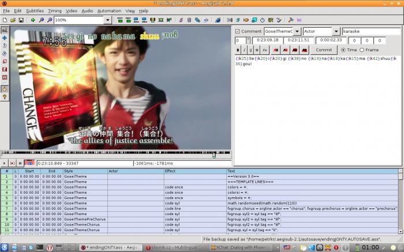Open the zoom 100% dropdown arrow
The width and height of the screenshot is (404, 252).
[x=108, y=20]
